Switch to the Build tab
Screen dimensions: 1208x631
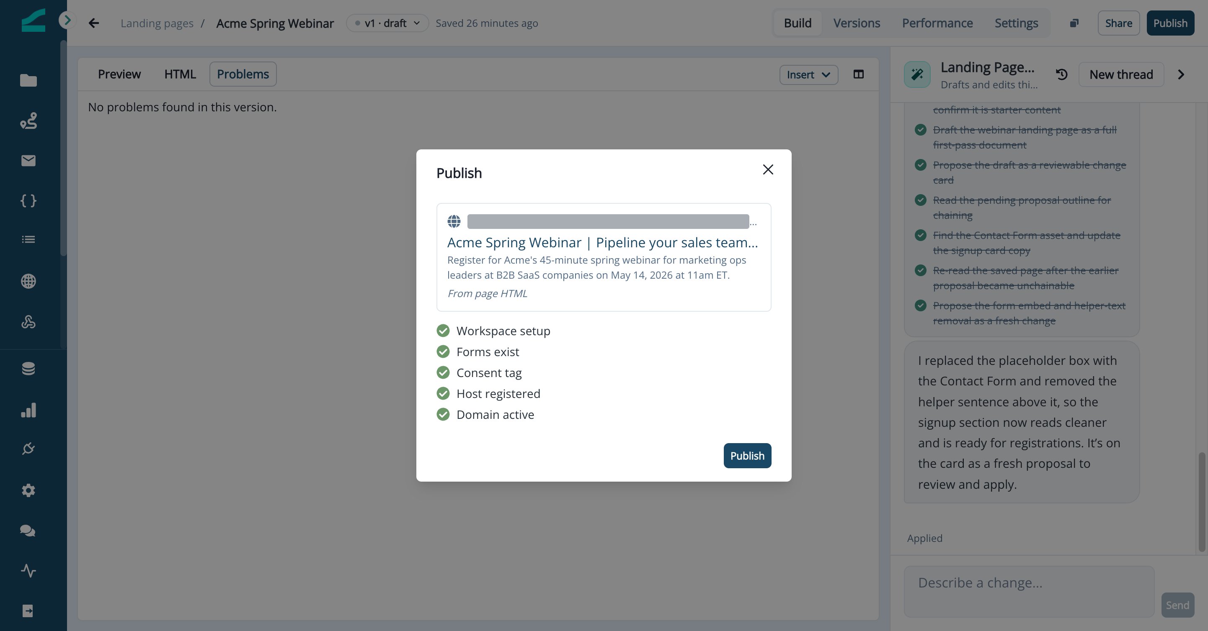(x=797, y=23)
